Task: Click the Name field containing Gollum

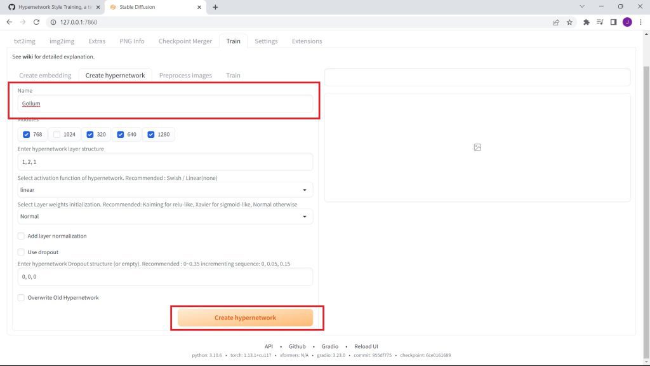Action: coord(165,104)
